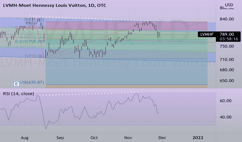Select the Fibonacci 803.40 level label
This screenshot has width=242, height=142.
pyautogui.click(x=30, y=28)
